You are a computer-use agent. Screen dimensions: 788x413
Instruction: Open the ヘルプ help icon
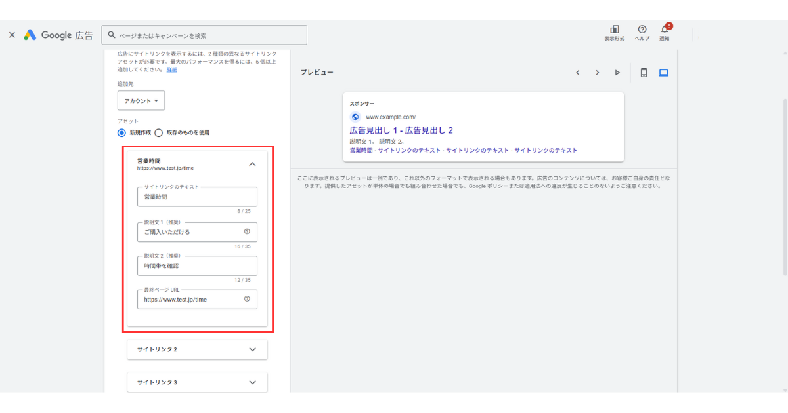tap(642, 33)
